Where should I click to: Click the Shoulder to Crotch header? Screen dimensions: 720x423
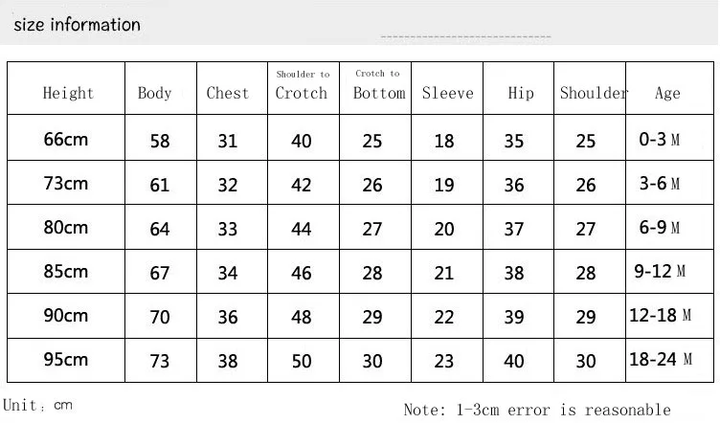click(x=302, y=85)
